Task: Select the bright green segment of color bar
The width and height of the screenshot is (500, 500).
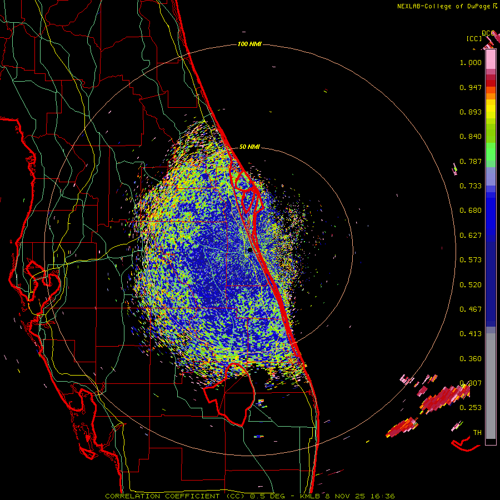Action: [491, 152]
